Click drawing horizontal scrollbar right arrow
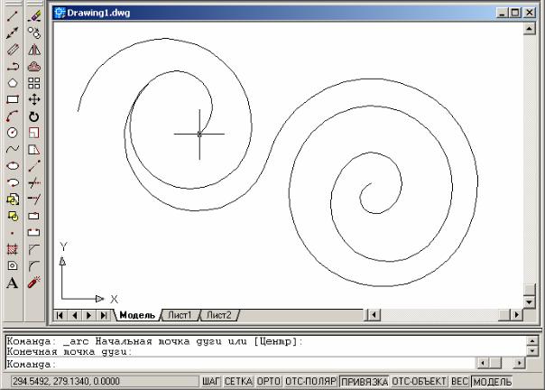545x390 pixels. 516,315
